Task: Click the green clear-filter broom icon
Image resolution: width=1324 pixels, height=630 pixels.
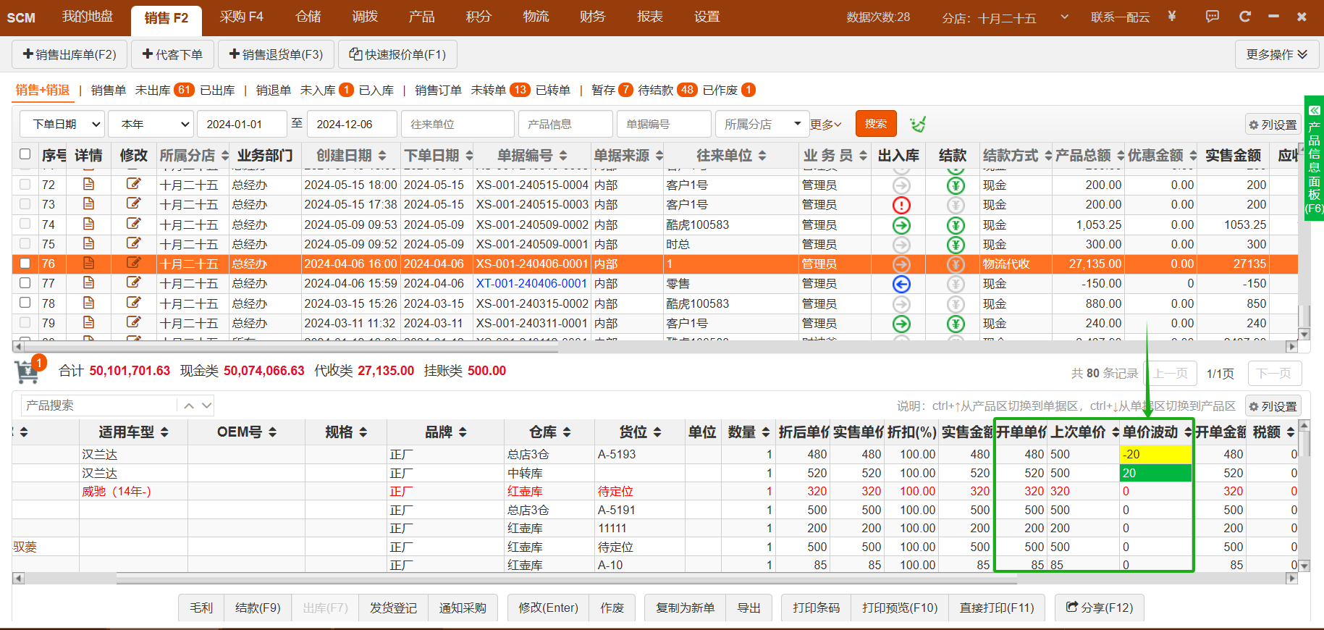Action: [x=918, y=125]
